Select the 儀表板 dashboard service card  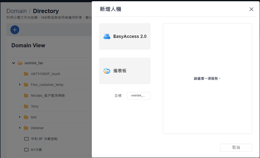click(x=125, y=71)
